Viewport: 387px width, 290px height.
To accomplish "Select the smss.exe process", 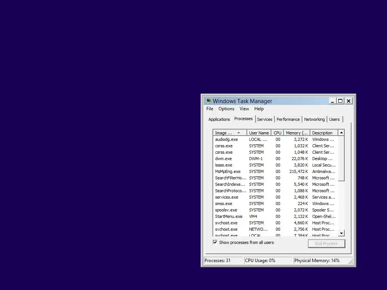I will click(276, 204).
